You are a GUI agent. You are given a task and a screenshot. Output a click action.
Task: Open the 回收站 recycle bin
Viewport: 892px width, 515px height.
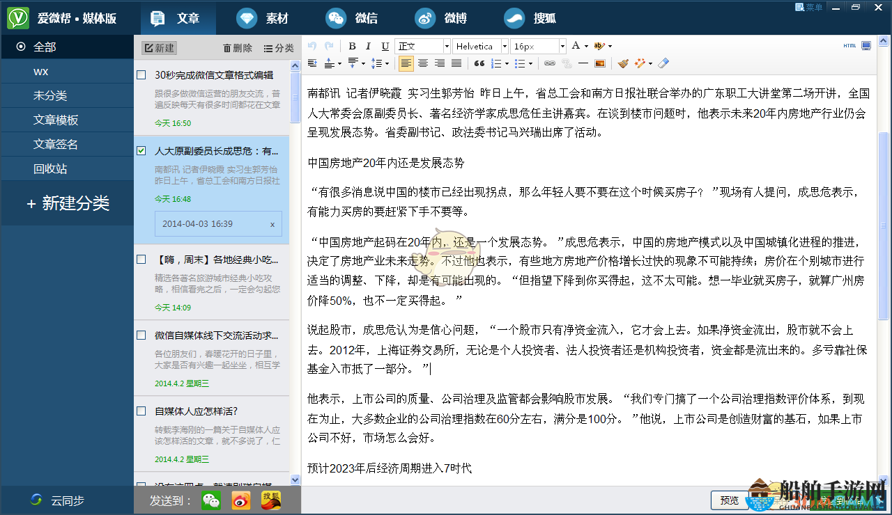pos(67,168)
